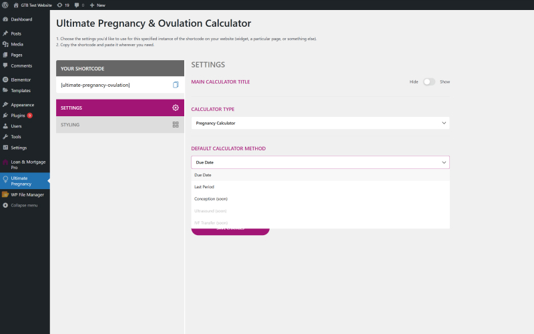Click the Dashboard gauge icon
This screenshot has width=534, height=334.
pyautogui.click(x=5, y=19)
